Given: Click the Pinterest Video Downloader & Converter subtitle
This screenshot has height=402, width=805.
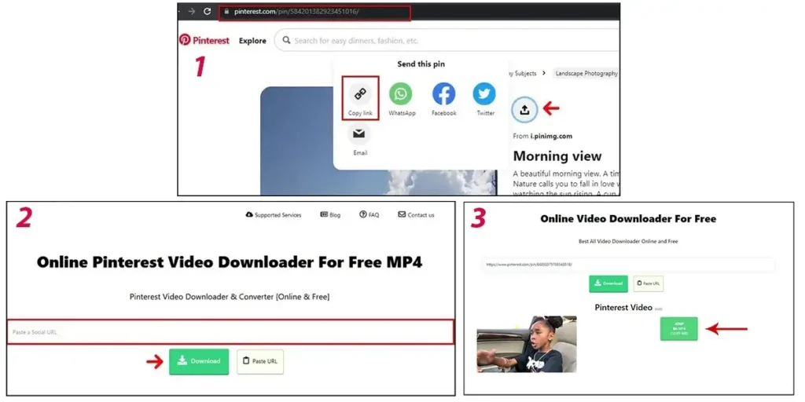Looking at the screenshot, I should coord(230,297).
